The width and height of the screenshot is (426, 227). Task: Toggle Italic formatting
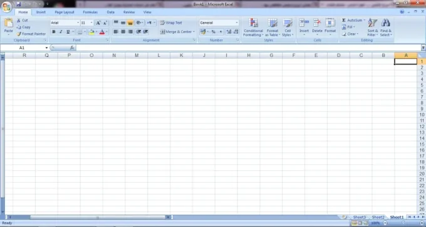click(61, 32)
